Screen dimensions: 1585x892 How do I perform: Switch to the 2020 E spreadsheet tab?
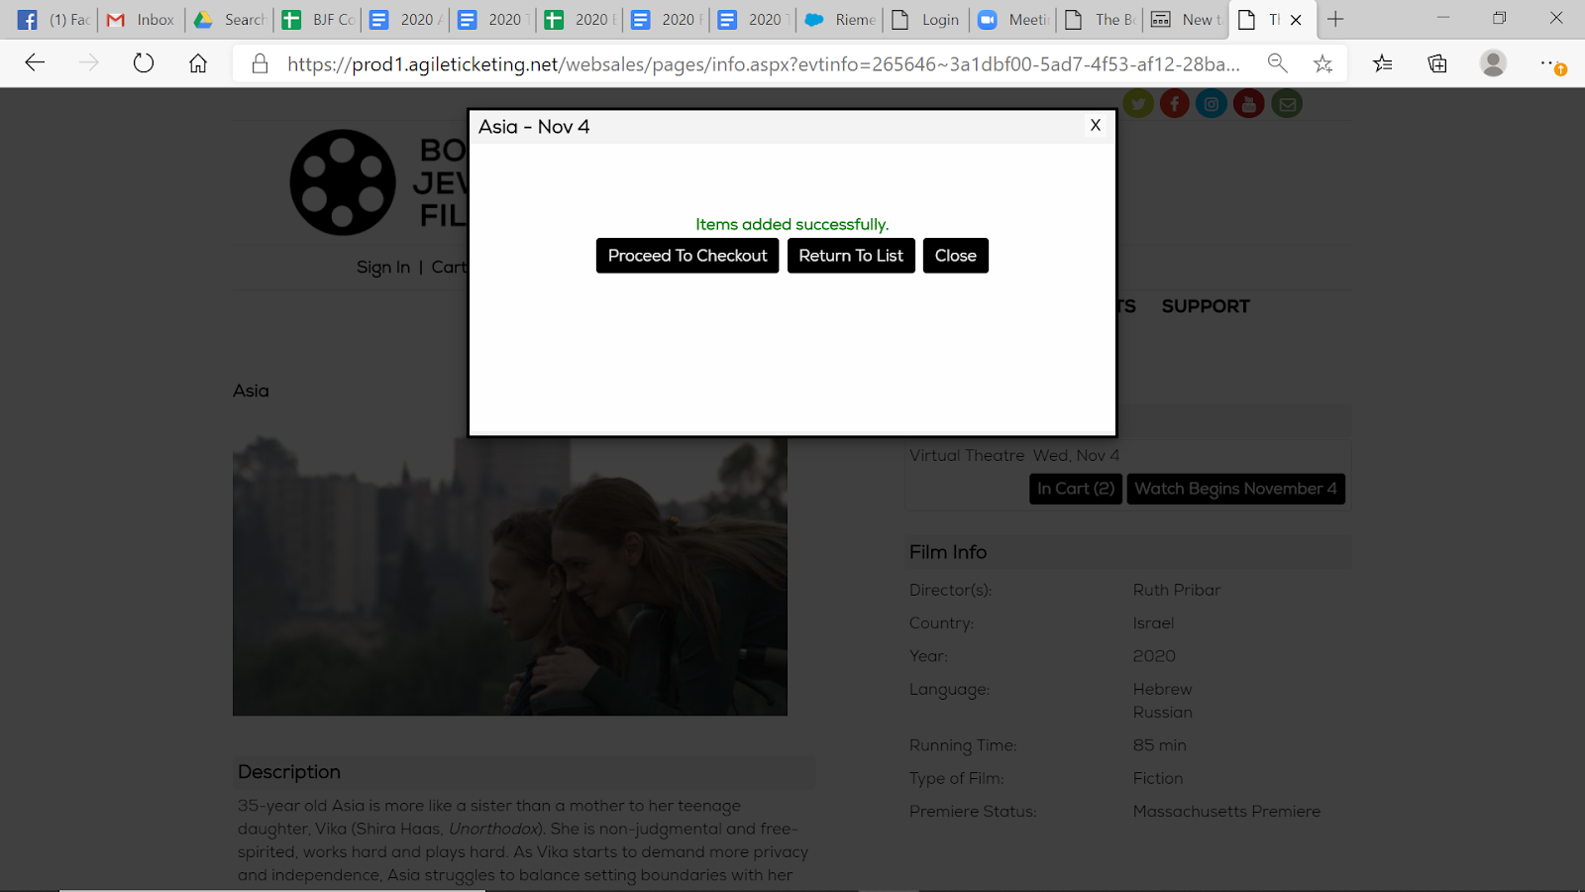(580, 19)
